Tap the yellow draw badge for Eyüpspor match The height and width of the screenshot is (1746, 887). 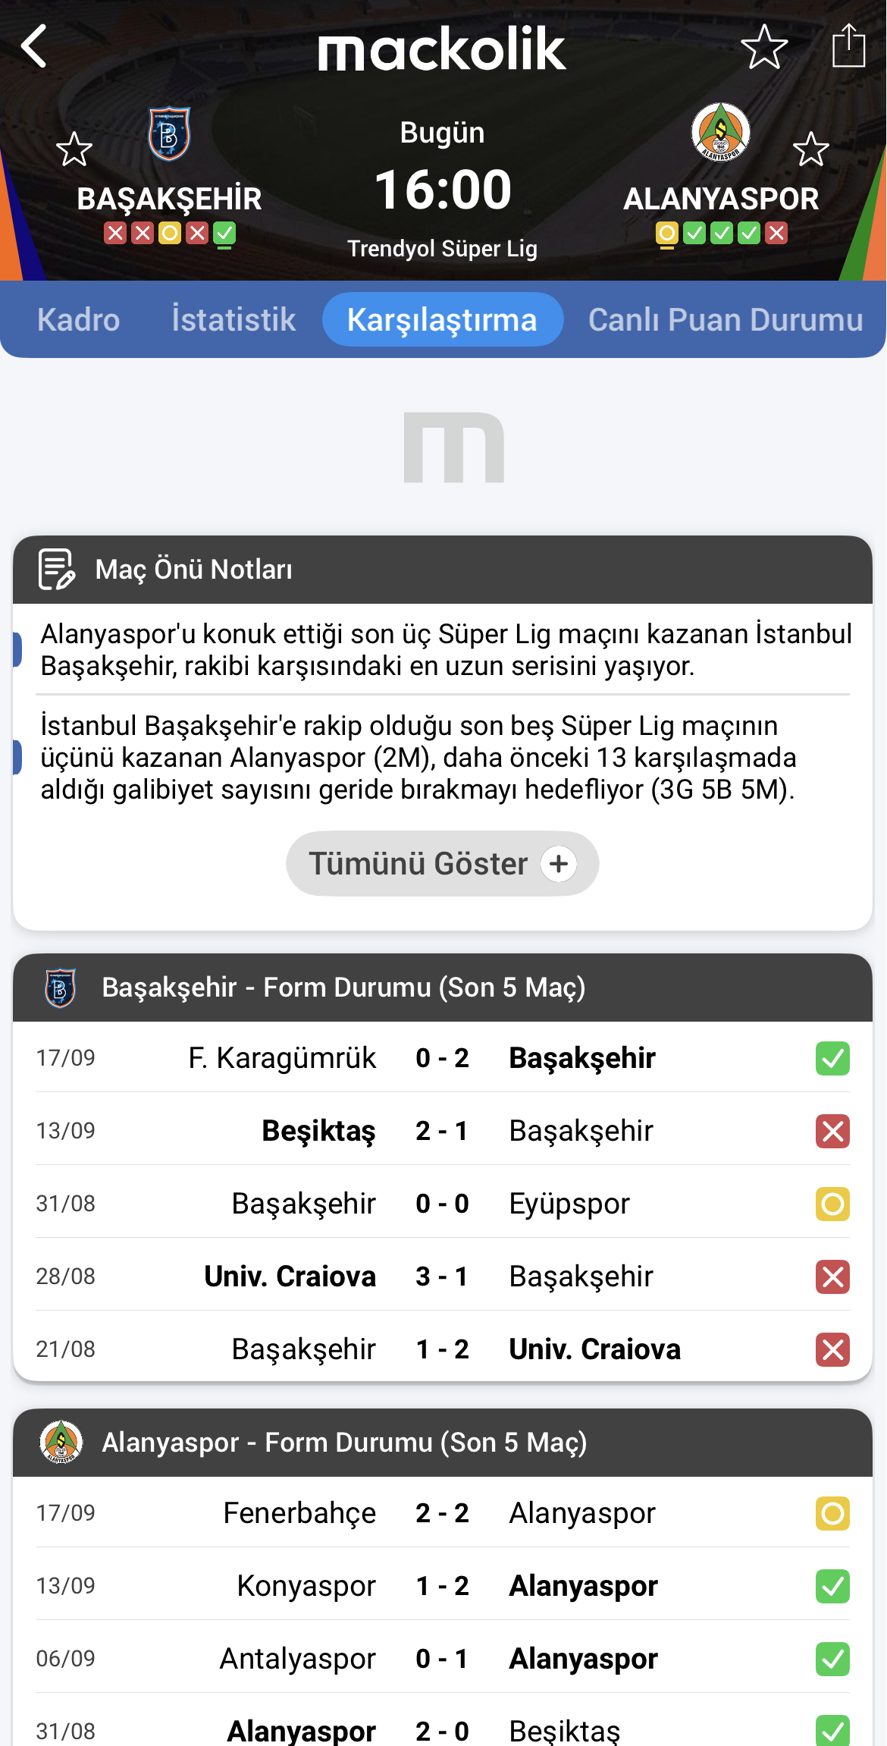(832, 1204)
